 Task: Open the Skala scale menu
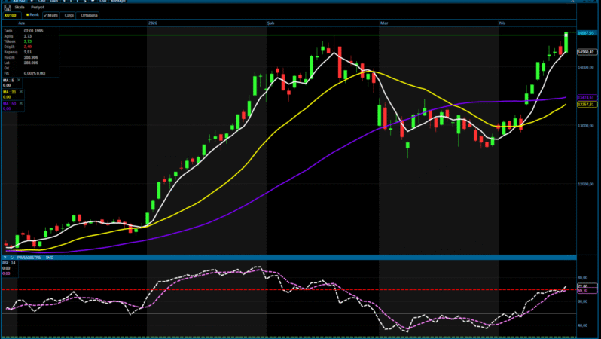pos(20,8)
